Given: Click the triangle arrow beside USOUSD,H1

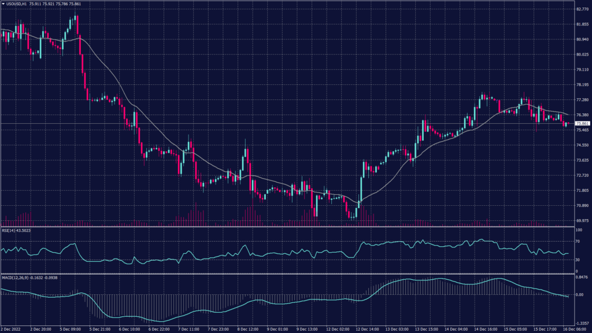Looking at the screenshot, I should (3, 3).
